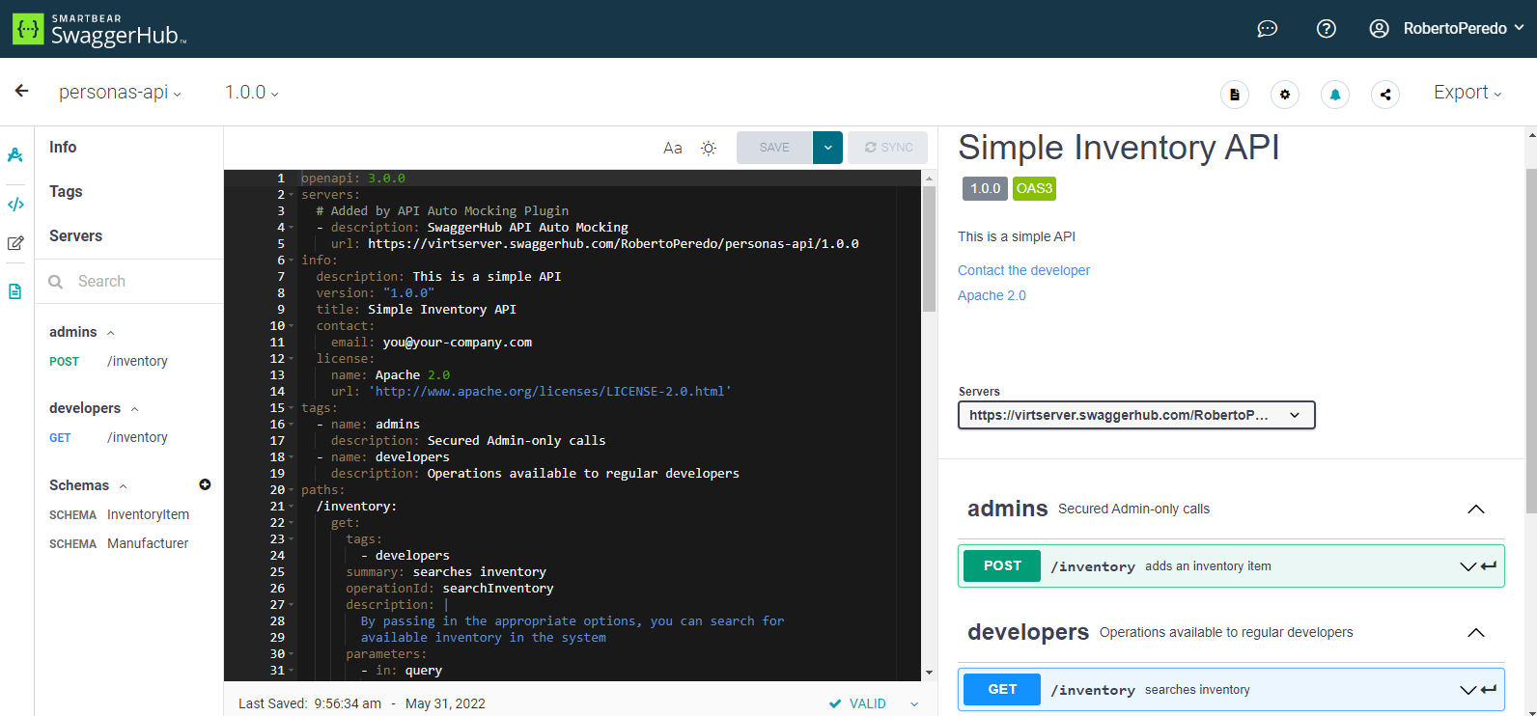Viewport: 1537px width, 716px height.
Task: Expand GET /inventory operation chevron
Action: pos(1467,690)
